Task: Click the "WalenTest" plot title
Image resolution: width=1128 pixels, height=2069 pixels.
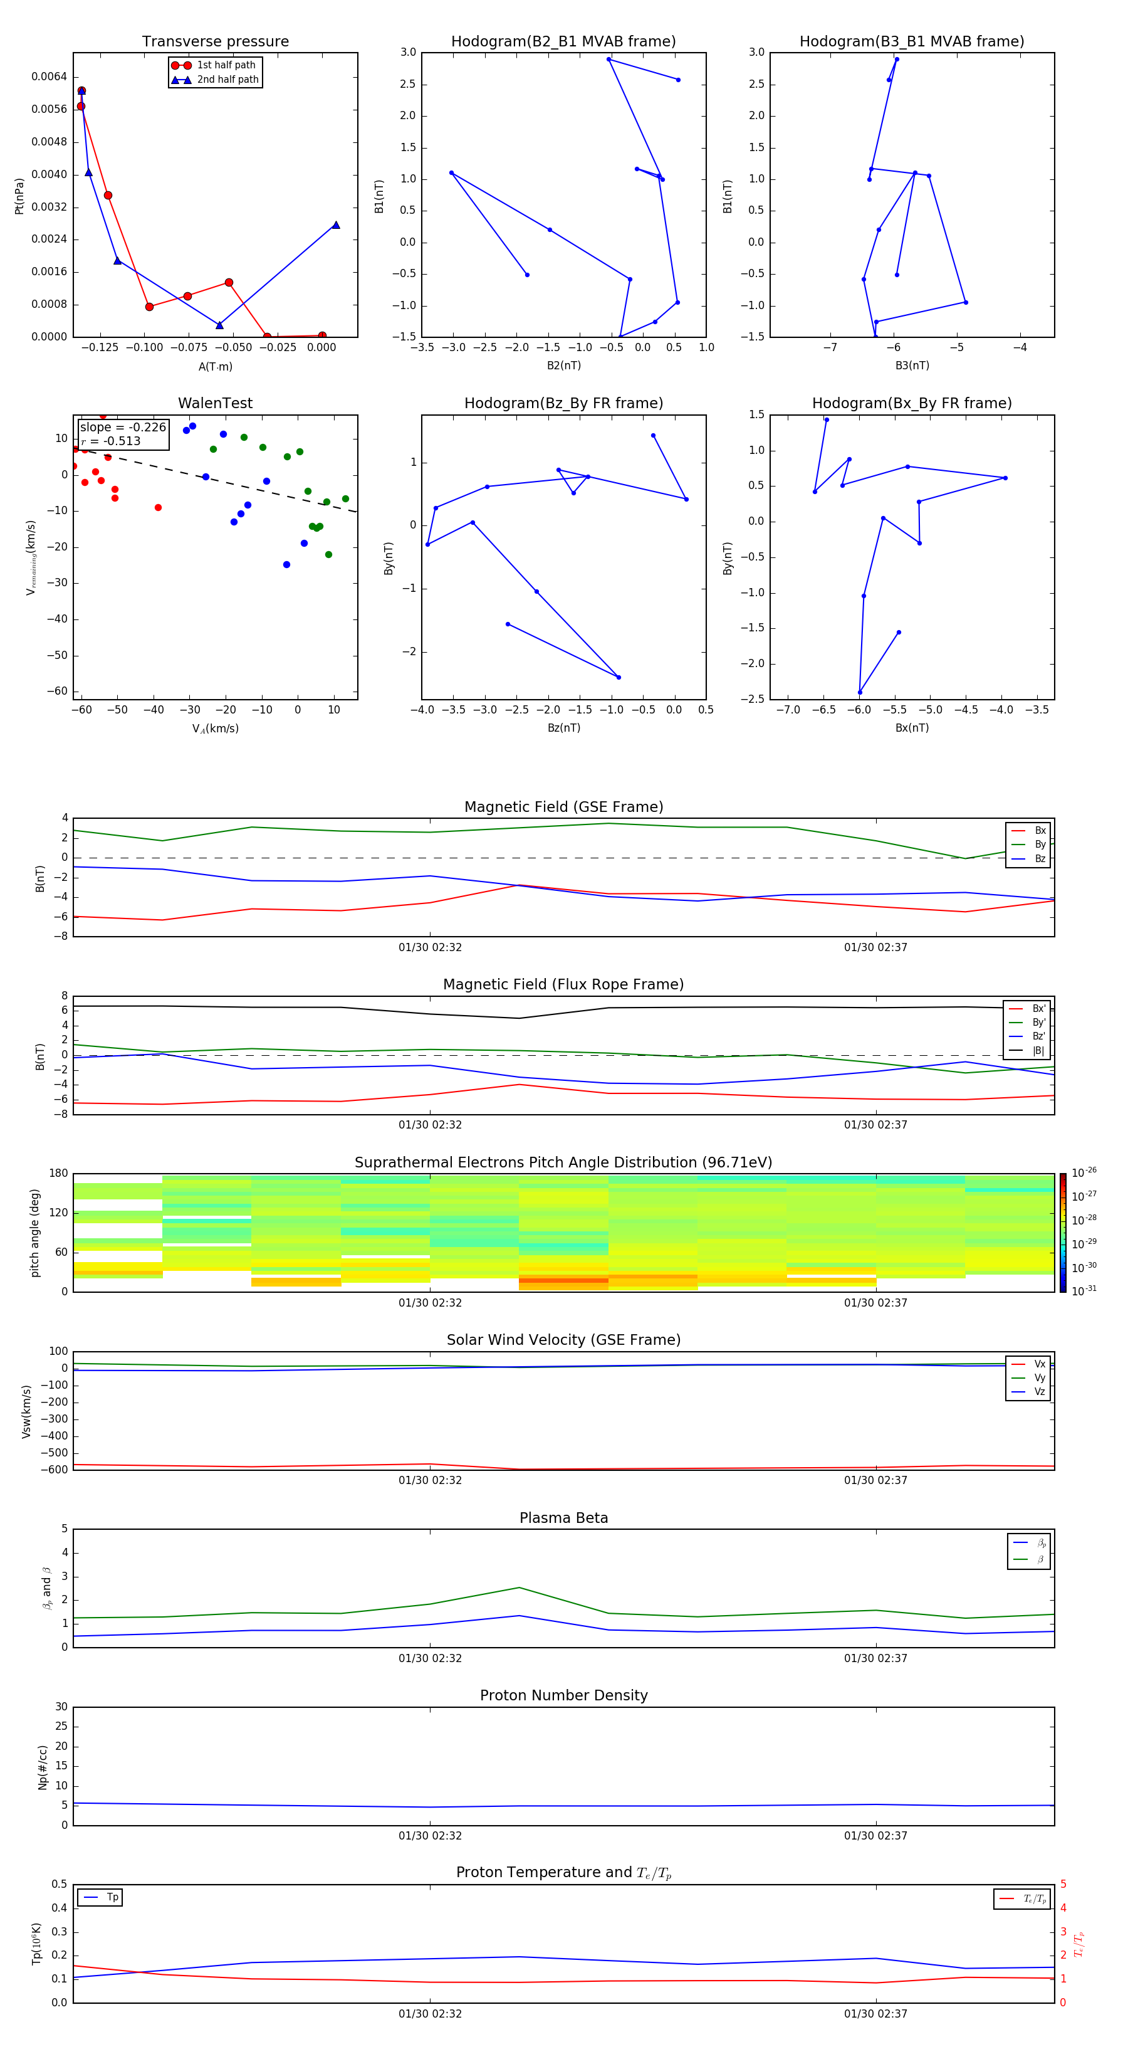Action: pyautogui.click(x=215, y=403)
